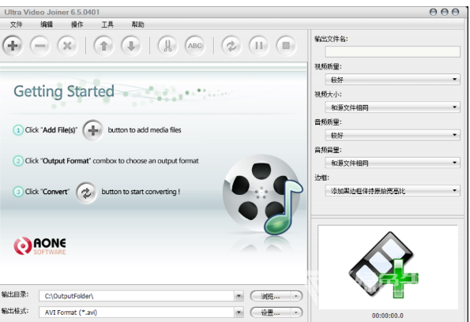Click the scissors cut toolbar icon
The image size is (470, 322).
[x=167, y=46]
